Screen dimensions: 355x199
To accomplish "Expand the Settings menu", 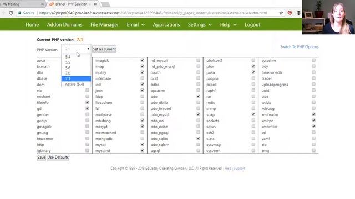I will click(x=200, y=24).
